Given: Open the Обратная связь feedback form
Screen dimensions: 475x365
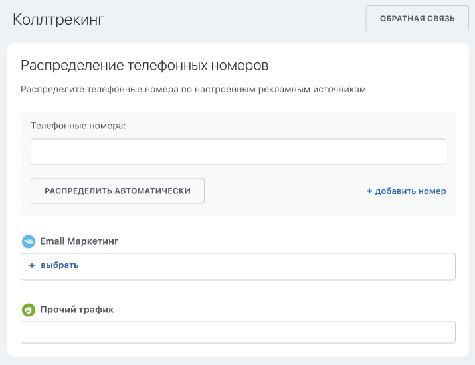Looking at the screenshot, I should pyautogui.click(x=417, y=19).
